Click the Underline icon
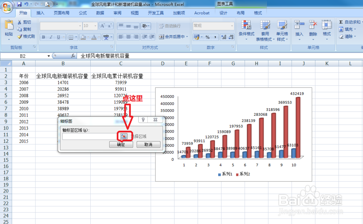 (58, 37)
